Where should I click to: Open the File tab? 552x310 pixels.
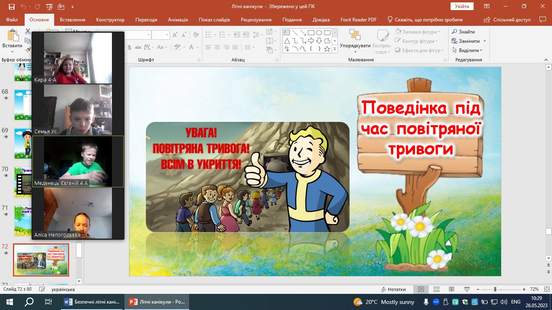pos(12,20)
